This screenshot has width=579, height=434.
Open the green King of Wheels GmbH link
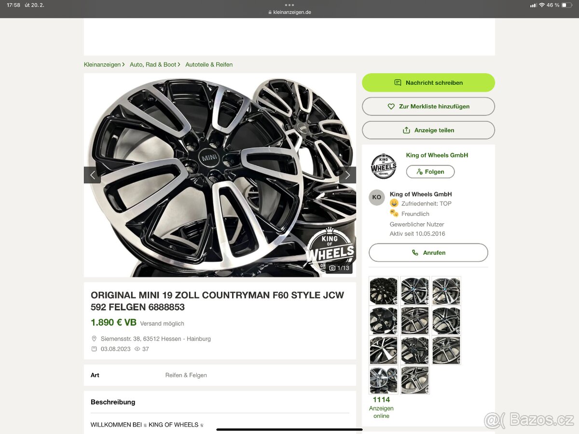click(437, 155)
